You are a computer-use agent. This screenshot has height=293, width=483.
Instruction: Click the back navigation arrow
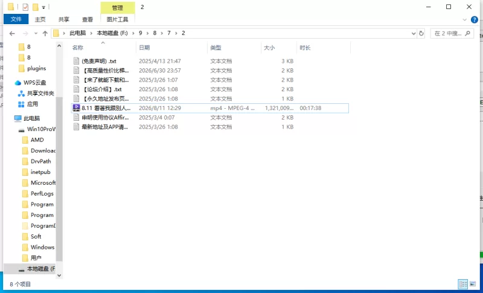tap(12, 33)
